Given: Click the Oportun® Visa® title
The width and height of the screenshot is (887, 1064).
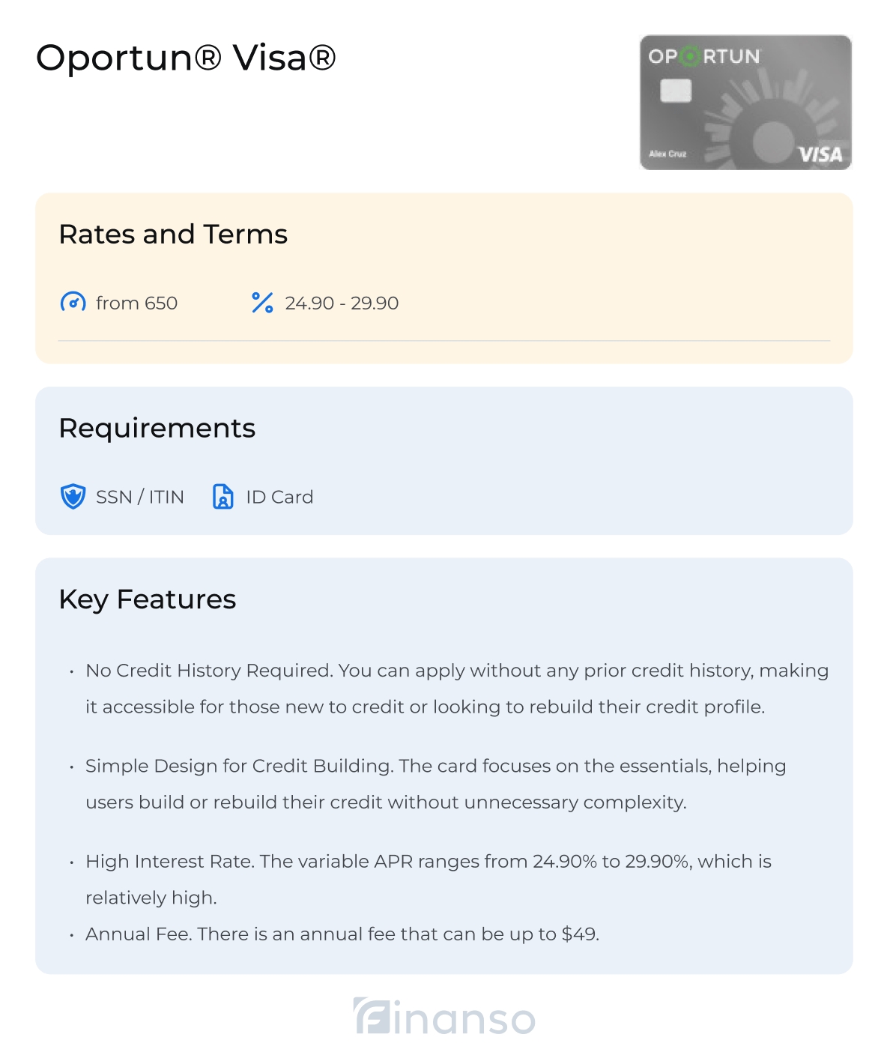Looking at the screenshot, I should [186, 58].
